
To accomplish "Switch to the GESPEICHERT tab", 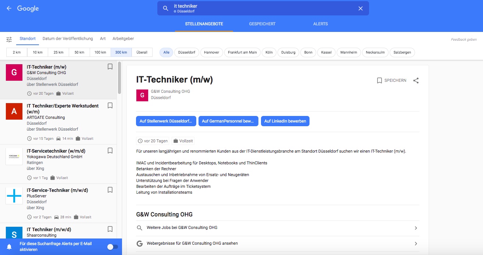I will coord(262,23).
